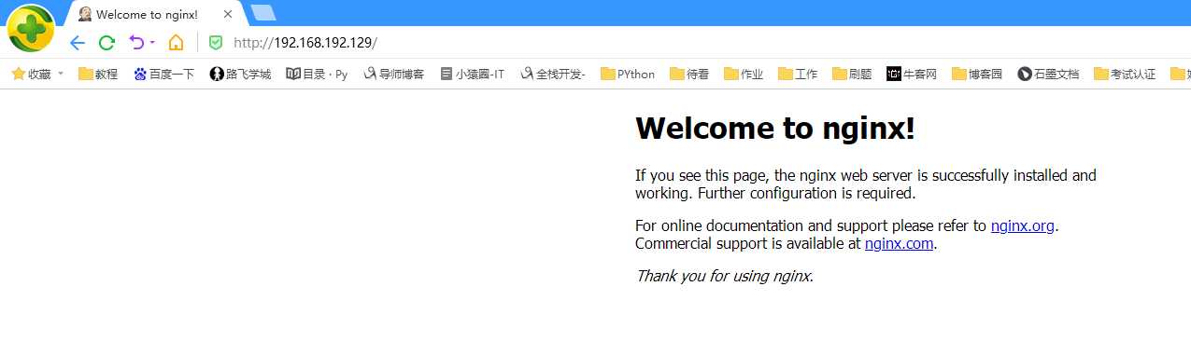This screenshot has width=1191, height=341.
Task: Click the Thank you for using nginx. text
Action: pos(725,276)
